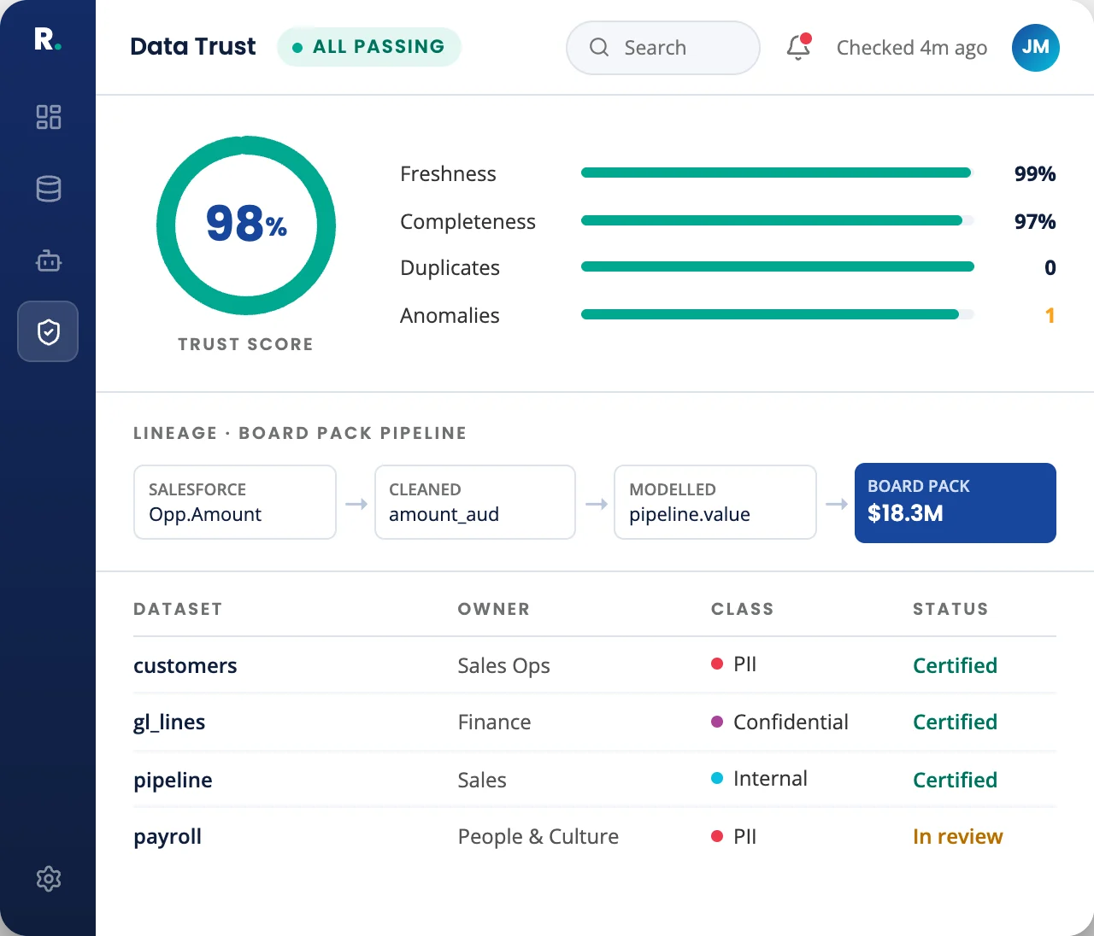Screen dimensions: 1094x936
Task: Click the CLASS column header
Action: pos(743,609)
